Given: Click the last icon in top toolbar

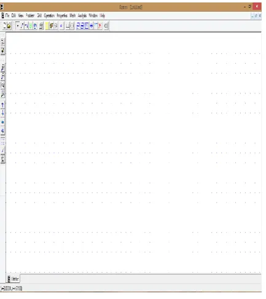Looking at the screenshot, I should (106, 26).
